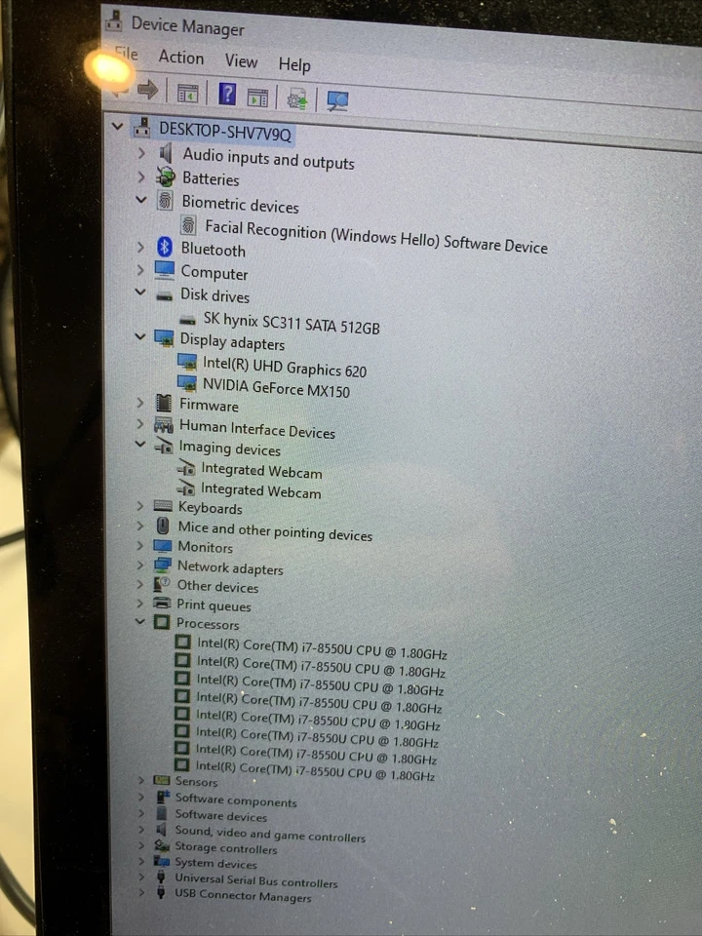The width and height of the screenshot is (702, 936).
Task: Select the Sensors category
Action: coord(196,781)
